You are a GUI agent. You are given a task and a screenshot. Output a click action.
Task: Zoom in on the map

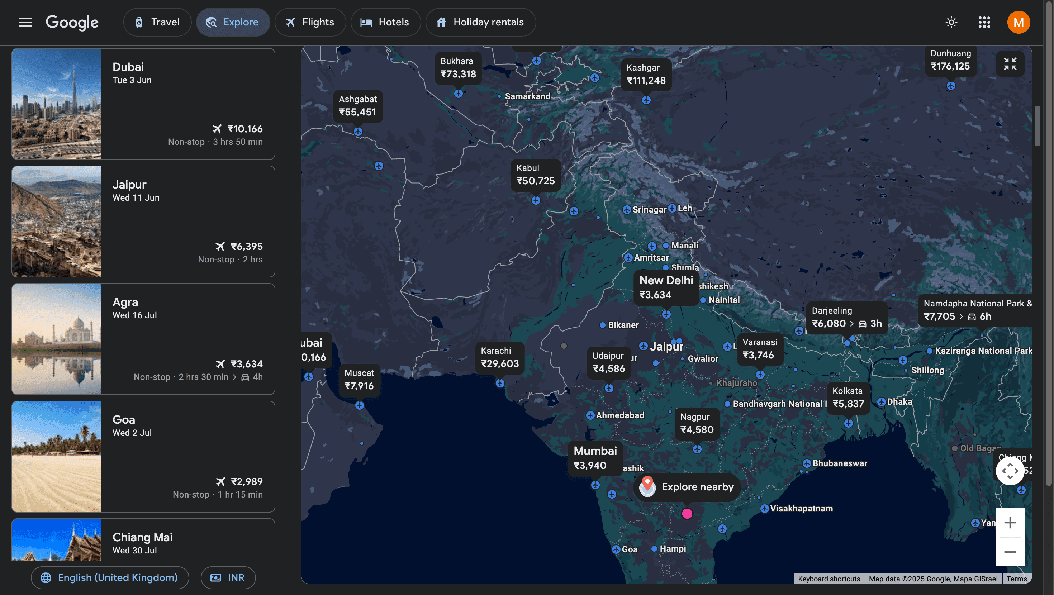(x=1010, y=523)
